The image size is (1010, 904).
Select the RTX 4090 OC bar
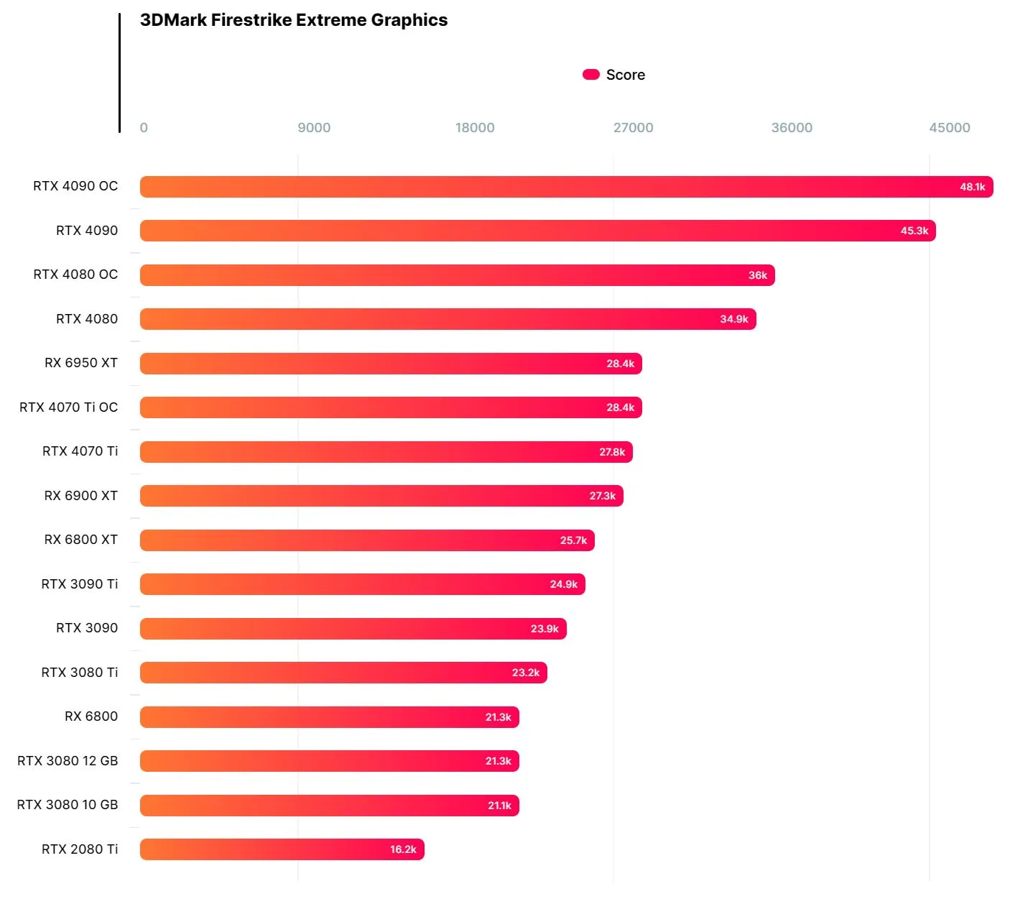(x=567, y=187)
